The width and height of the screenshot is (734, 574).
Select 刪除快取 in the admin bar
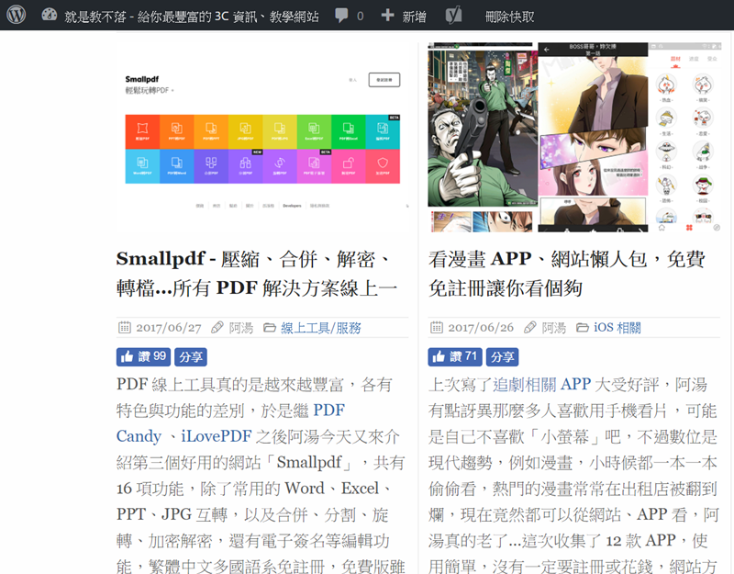(509, 17)
